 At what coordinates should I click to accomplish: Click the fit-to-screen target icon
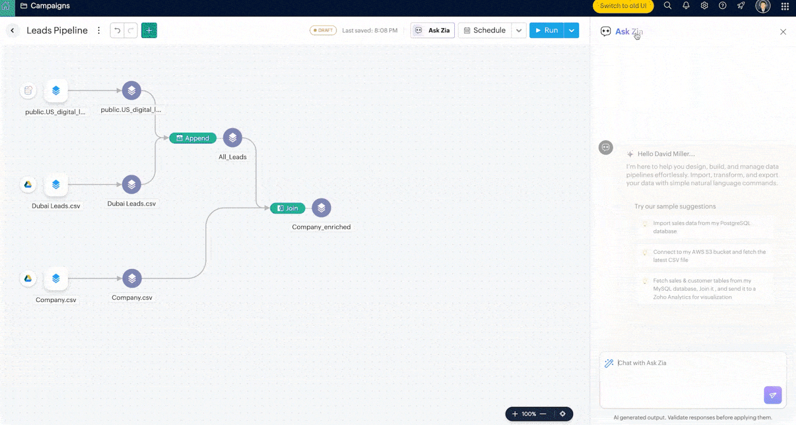click(563, 414)
